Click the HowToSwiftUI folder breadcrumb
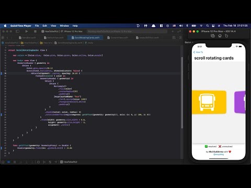 point(29,43)
